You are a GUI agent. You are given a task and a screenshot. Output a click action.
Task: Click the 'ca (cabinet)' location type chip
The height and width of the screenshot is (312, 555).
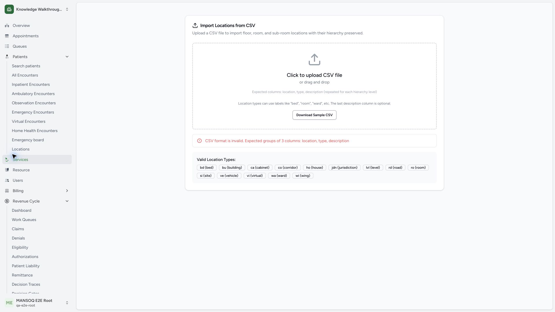[260, 168]
